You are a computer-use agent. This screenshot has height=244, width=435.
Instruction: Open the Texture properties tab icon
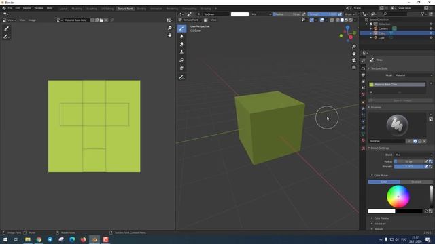click(x=363, y=148)
